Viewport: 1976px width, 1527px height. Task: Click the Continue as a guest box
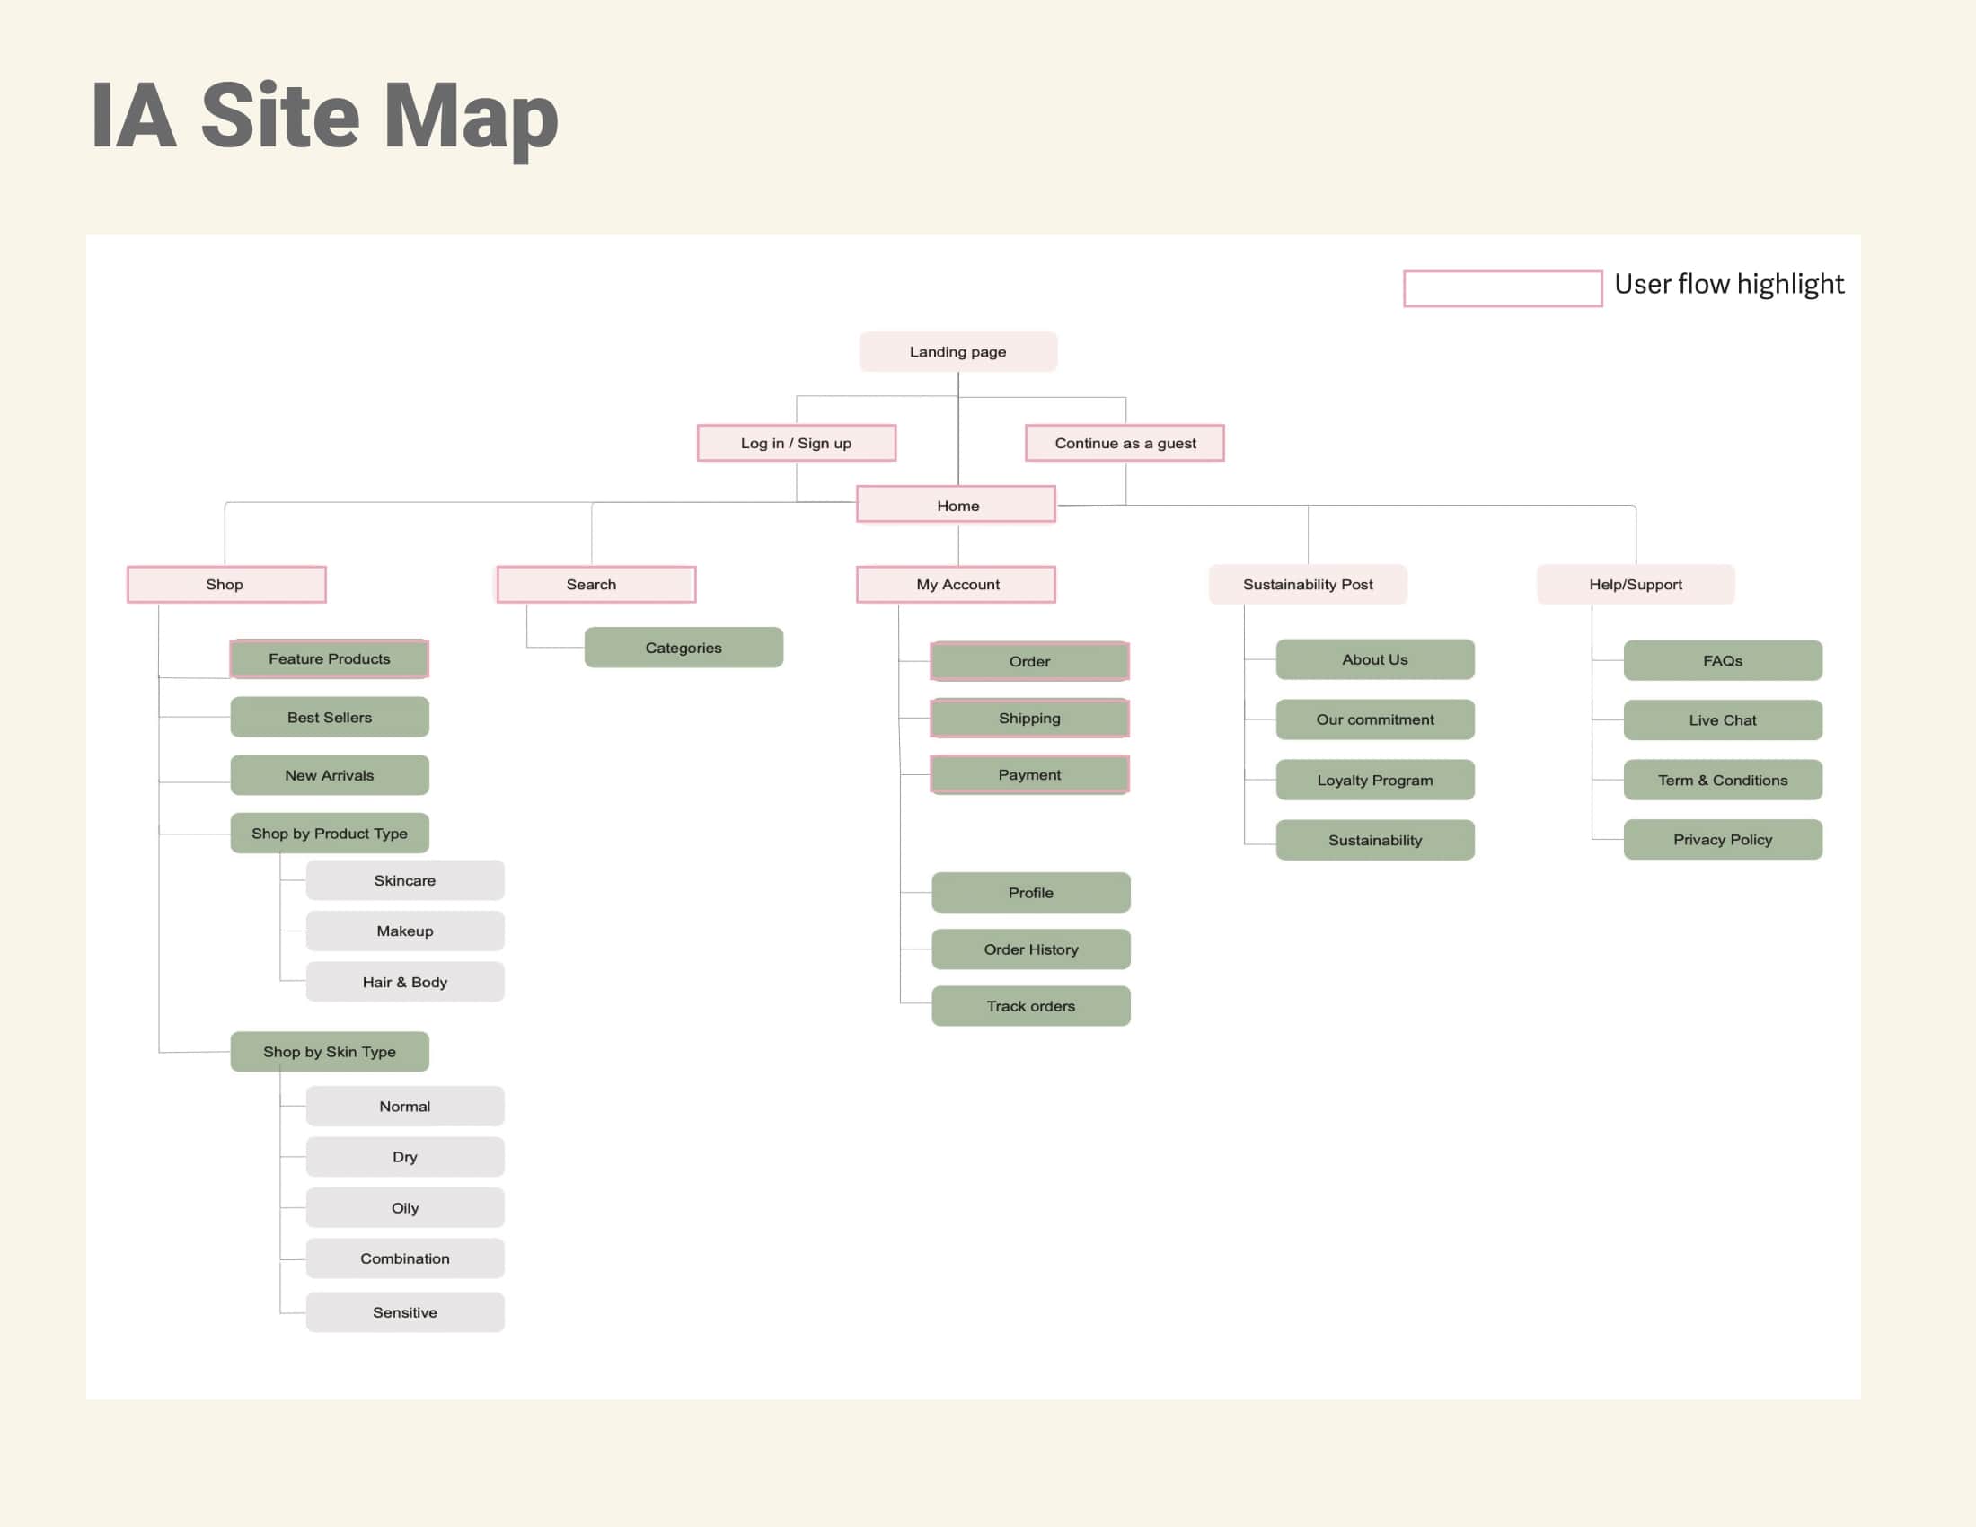tap(1125, 443)
